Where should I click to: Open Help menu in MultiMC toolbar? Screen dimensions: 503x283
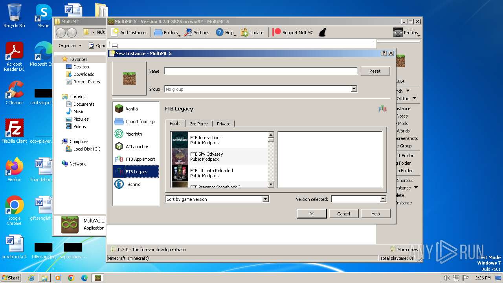pyautogui.click(x=226, y=33)
